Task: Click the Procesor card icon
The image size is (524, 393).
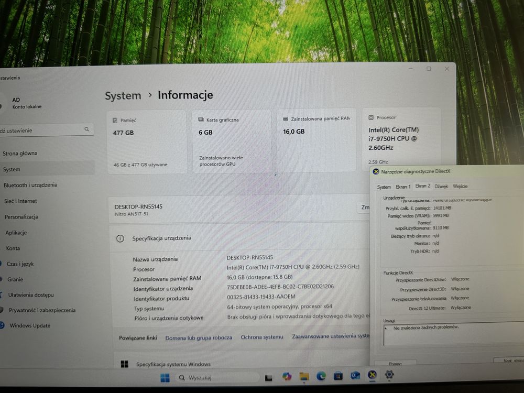Action: pos(370,117)
